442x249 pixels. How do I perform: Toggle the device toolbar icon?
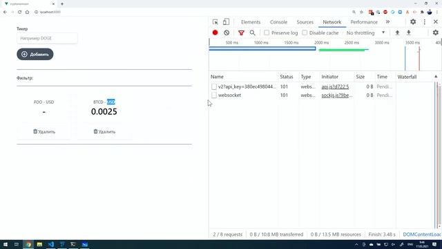point(226,21)
